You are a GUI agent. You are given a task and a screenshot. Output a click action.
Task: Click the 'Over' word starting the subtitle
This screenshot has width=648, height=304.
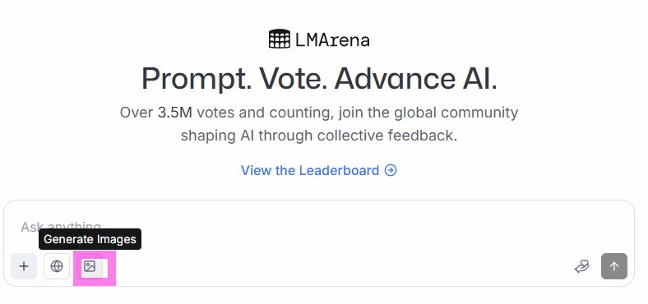tap(137, 113)
